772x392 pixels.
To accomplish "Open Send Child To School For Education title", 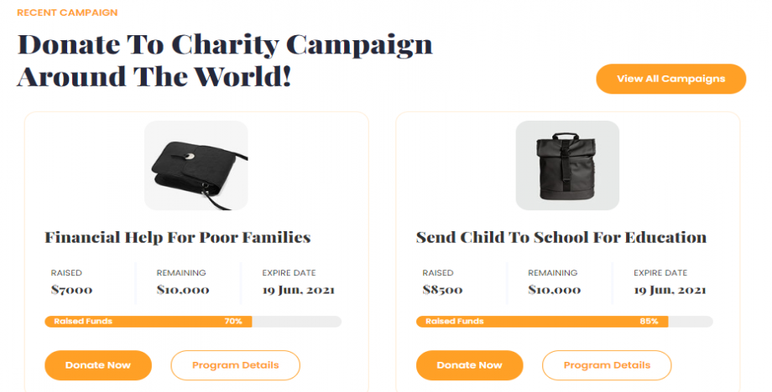I will [561, 238].
